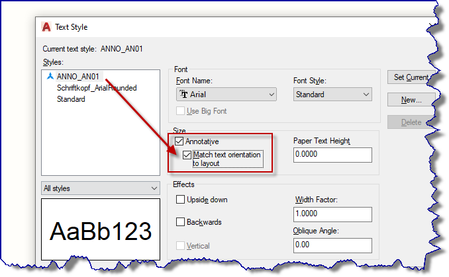Click the Paper Text Height field
This screenshot has width=449, height=277.
[x=332, y=155]
